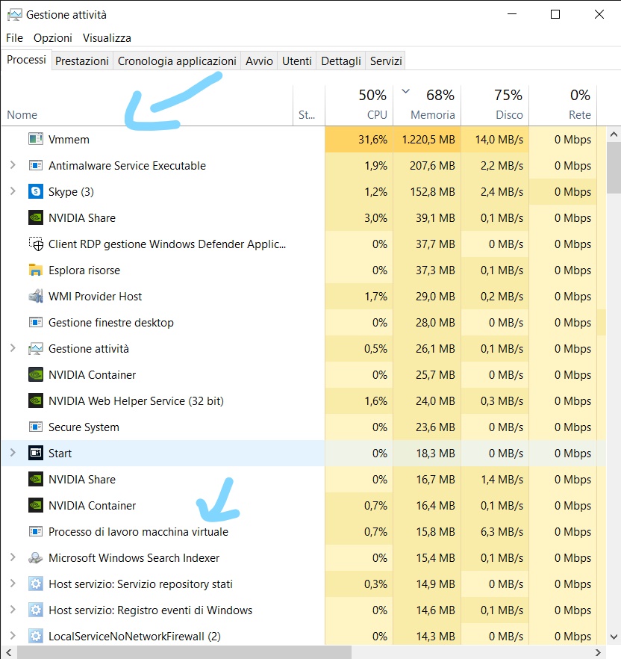The height and width of the screenshot is (659, 621).
Task: Sort by the Rete column header
Action: pyautogui.click(x=563, y=105)
